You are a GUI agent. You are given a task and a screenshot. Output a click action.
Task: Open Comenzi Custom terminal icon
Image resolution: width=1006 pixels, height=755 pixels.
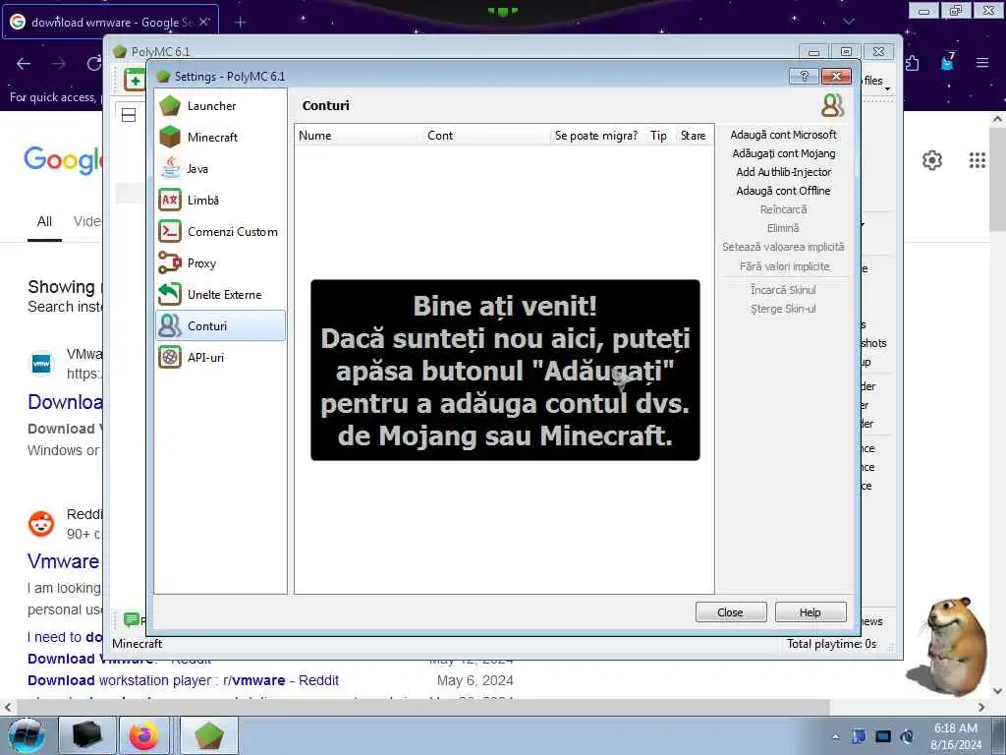(170, 231)
